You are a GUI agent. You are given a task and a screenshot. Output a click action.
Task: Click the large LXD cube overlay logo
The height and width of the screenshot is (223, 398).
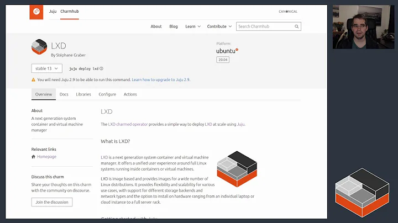click(x=362, y=193)
